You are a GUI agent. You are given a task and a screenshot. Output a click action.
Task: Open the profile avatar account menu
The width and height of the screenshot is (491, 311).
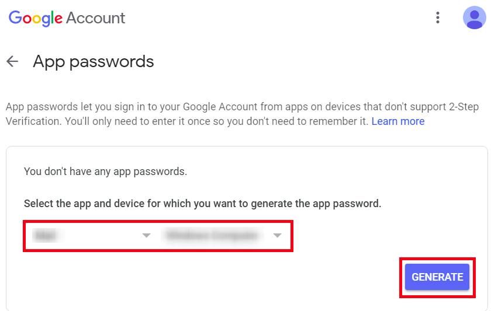pos(475,18)
